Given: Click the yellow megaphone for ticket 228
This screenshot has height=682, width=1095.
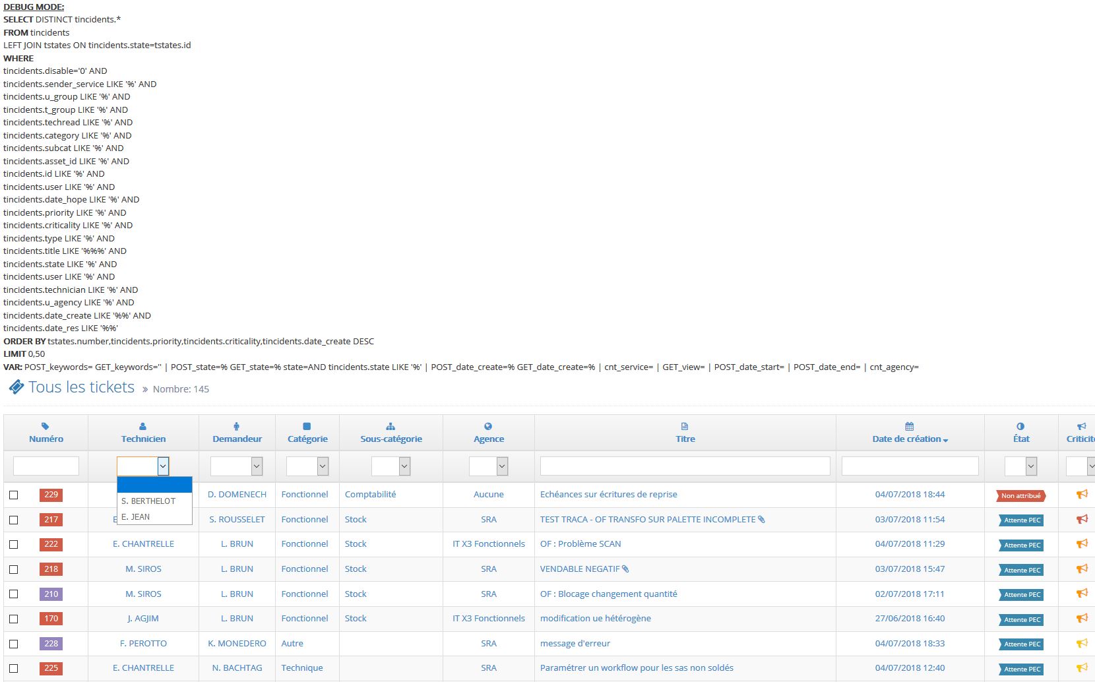Looking at the screenshot, I should [x=1082, y=643].
